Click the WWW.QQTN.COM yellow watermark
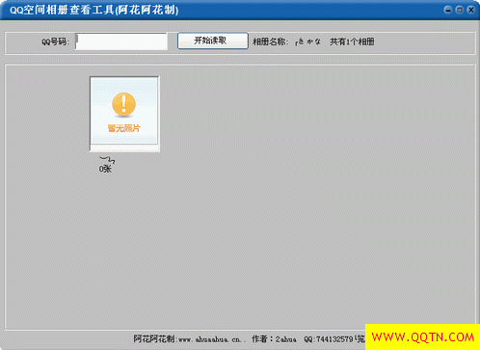 point(422,337)
